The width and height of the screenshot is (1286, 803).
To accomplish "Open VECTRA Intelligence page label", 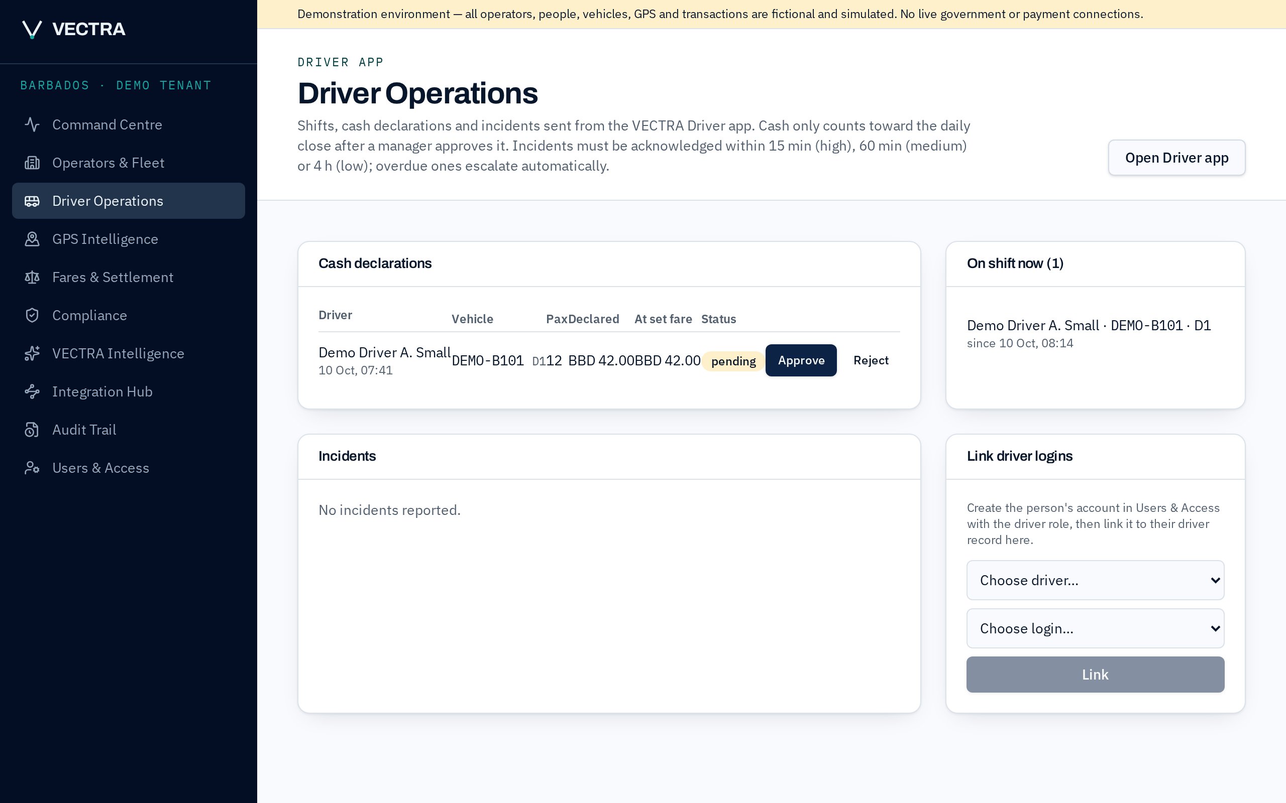I will pos(118,354).
